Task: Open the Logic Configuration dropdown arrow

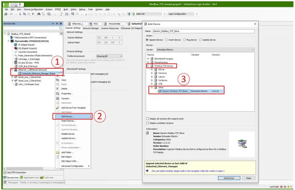Action: click(x=197, y=14)
